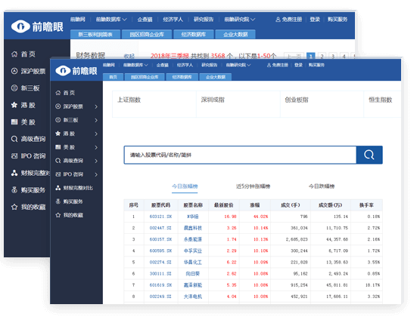The width and height of the screenshot is (420, 323).
Task: Click the 免费注册 user icon in front header
Action: pyautogui.click(x=269, y=65)
